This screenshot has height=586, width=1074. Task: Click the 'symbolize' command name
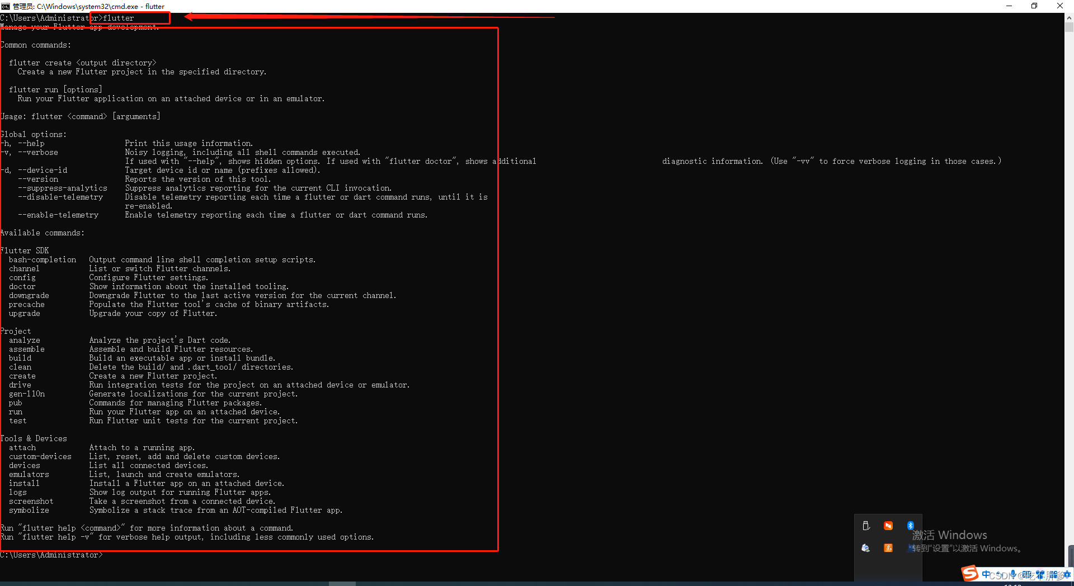click(x=29, y=510)
